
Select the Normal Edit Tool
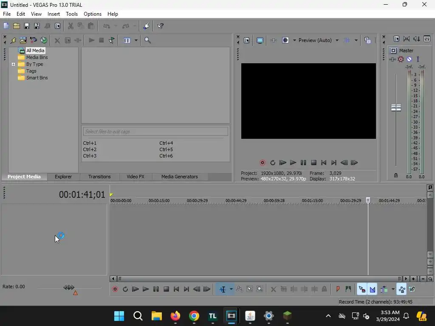click(x=223, y=289)
